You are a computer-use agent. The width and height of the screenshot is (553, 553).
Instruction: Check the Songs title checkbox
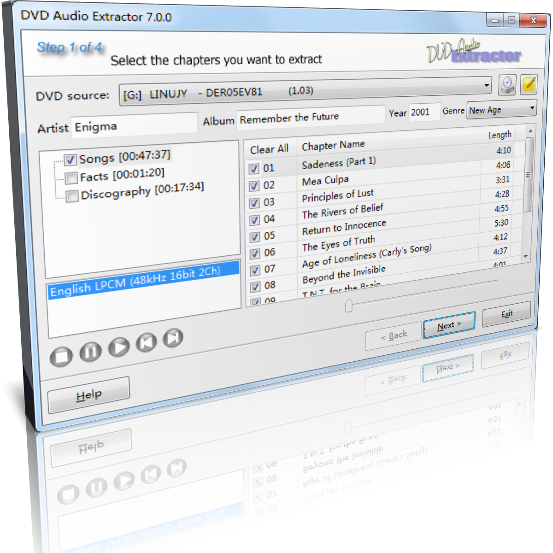(70, 160)
